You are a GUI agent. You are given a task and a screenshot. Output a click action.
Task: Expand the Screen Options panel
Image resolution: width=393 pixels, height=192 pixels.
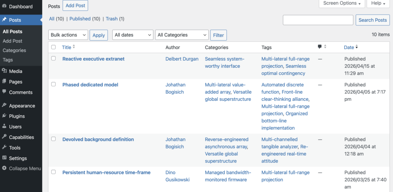[x=342, y=3]
